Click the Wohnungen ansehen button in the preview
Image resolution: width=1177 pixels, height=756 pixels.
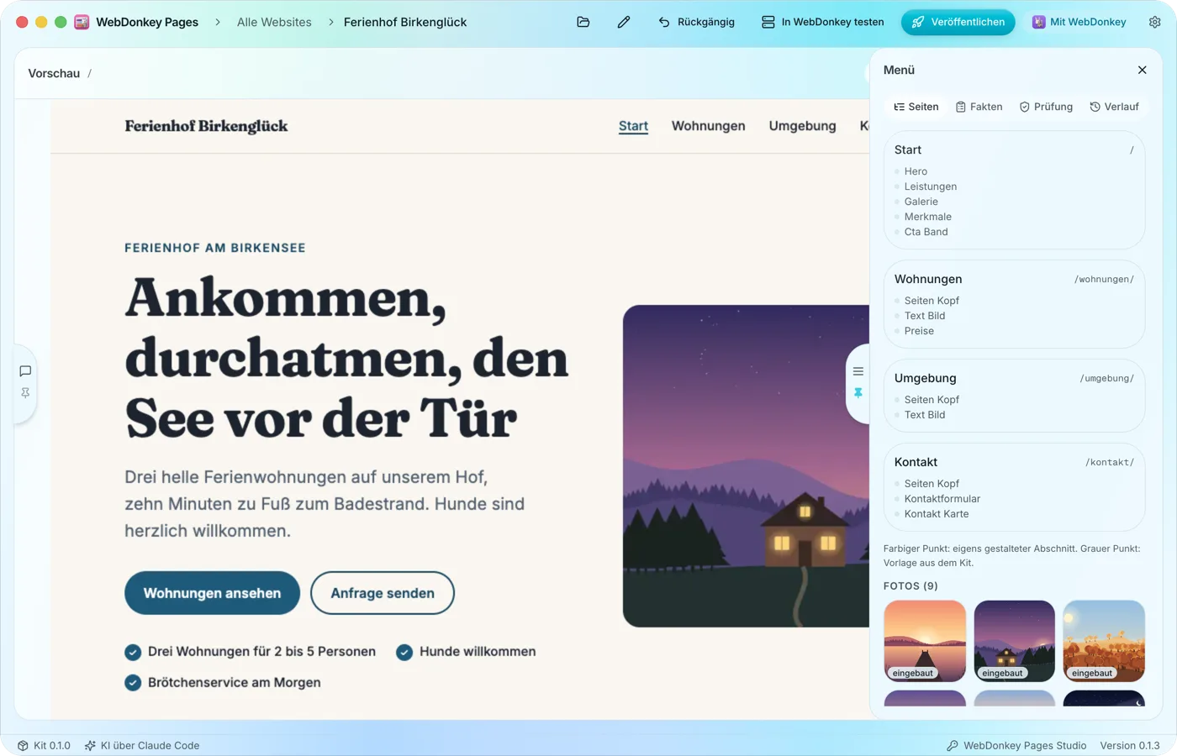point(212,593)
